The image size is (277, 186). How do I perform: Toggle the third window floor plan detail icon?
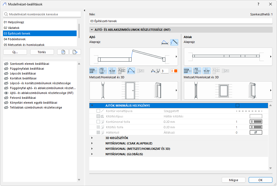coord(206,71)
